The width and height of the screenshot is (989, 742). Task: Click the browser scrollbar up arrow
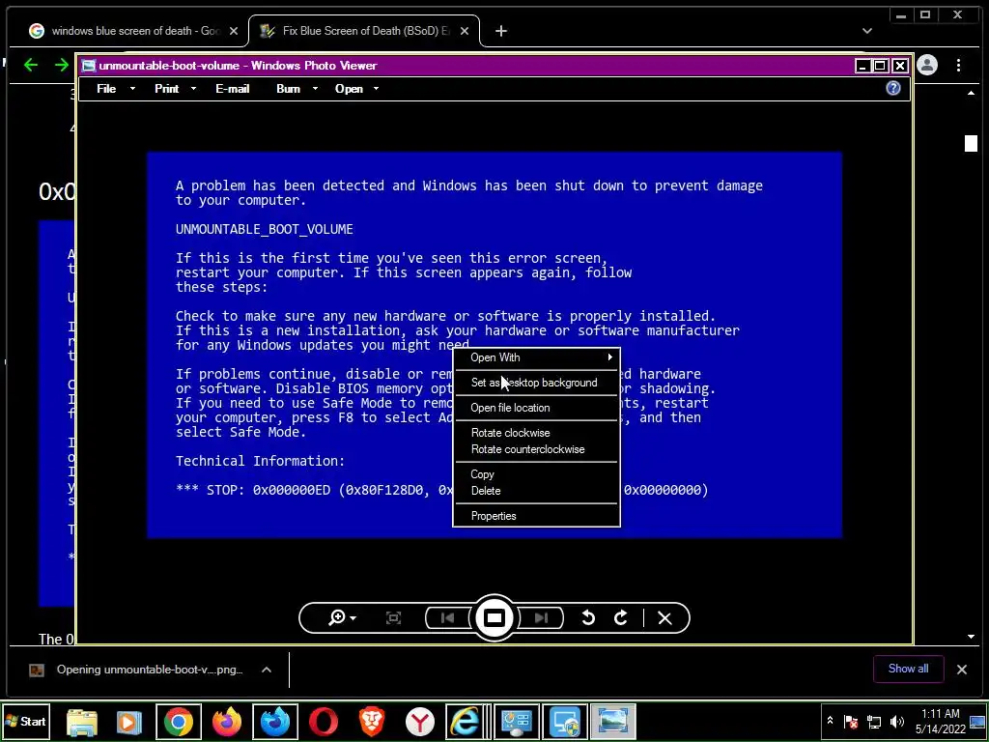pos(971,94)
